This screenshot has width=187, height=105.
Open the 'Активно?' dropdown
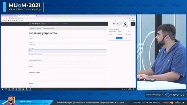click(x=68, y=86)
